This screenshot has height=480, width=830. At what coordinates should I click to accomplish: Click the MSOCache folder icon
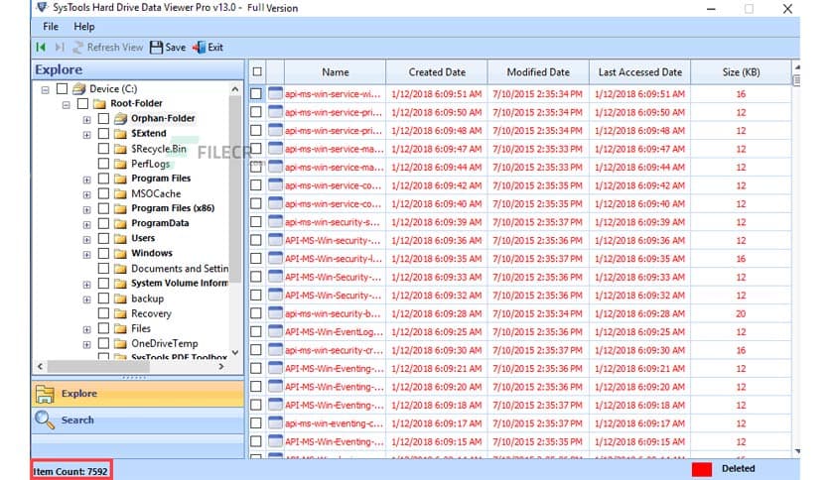click(121, 194)
